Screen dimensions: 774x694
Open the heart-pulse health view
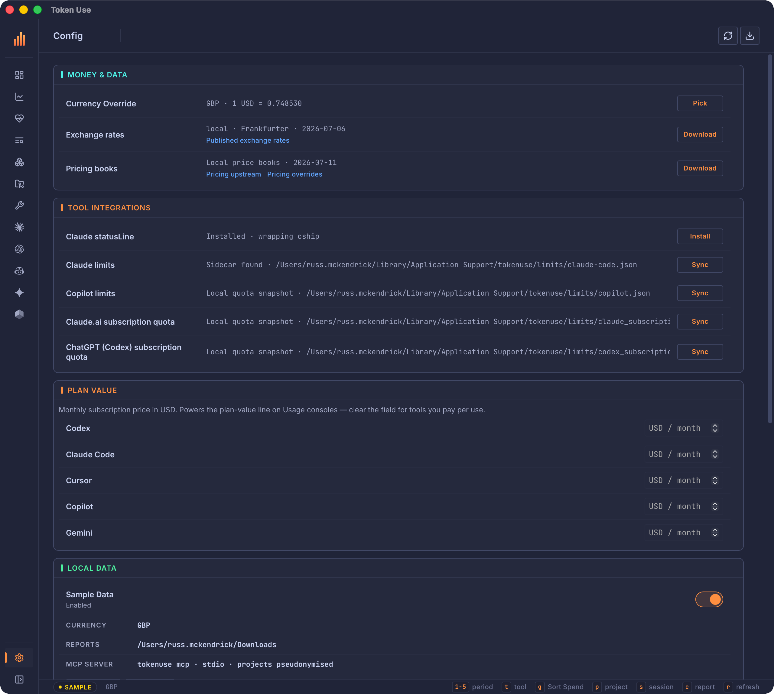point(19,118)
